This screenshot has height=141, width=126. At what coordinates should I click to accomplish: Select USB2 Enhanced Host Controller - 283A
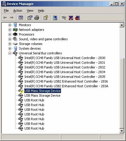point(66,86)
